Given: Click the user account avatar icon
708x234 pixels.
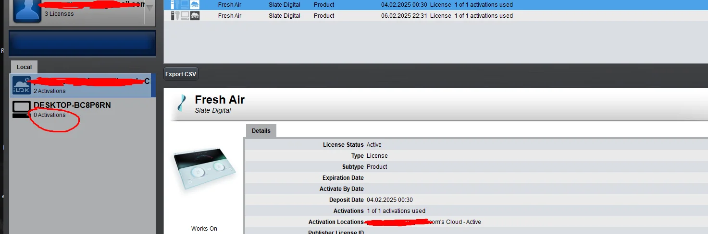Looking at the screenshot, I should coord(27,11).
